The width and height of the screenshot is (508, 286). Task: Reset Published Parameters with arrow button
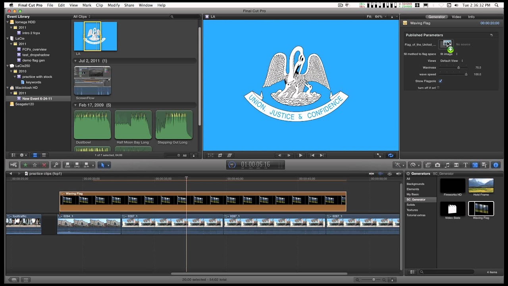coord(491,35)
